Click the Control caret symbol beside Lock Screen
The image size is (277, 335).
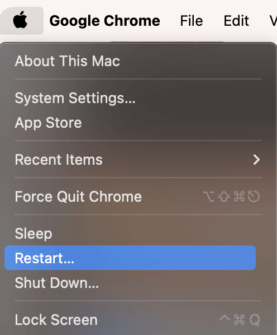tap(225, 318)
